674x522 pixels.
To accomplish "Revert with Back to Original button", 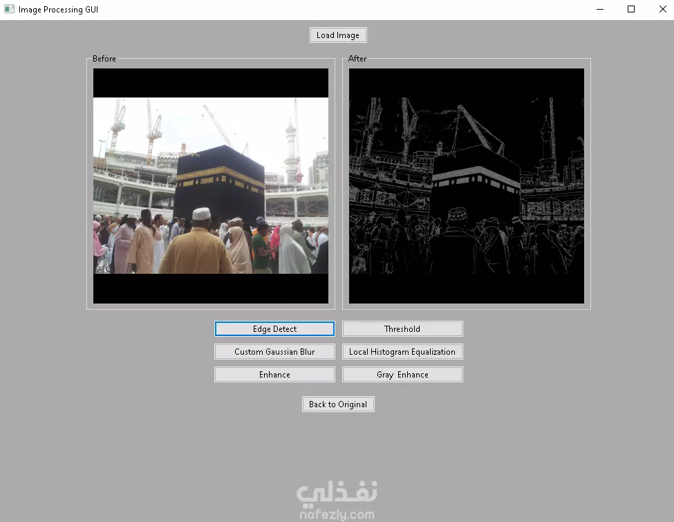I will tap(338, 404).
